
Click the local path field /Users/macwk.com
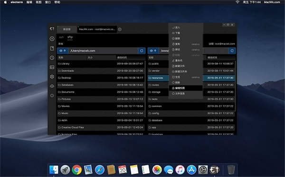click(103, 51)
